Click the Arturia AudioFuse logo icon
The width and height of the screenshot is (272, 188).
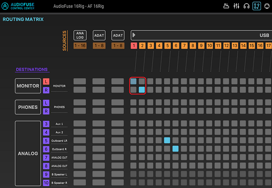coord(5,6)
